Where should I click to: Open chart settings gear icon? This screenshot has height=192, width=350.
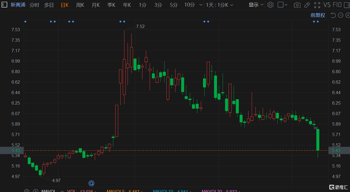click(x=271, y=5)
